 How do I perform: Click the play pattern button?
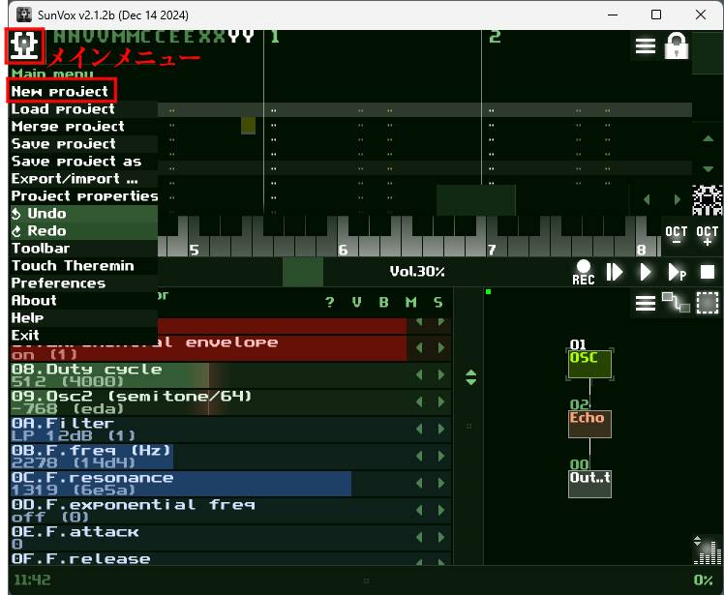pos(677,272)
